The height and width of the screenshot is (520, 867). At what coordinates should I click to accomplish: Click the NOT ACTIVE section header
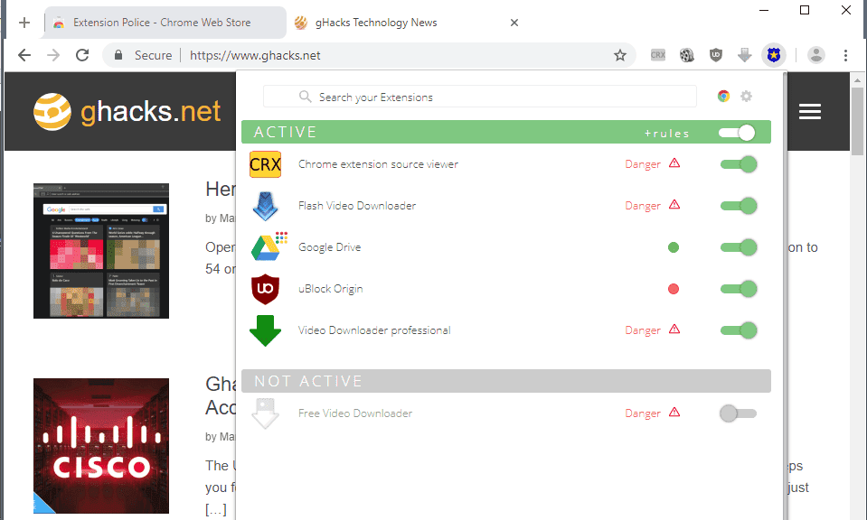click(x=506, y=381)
